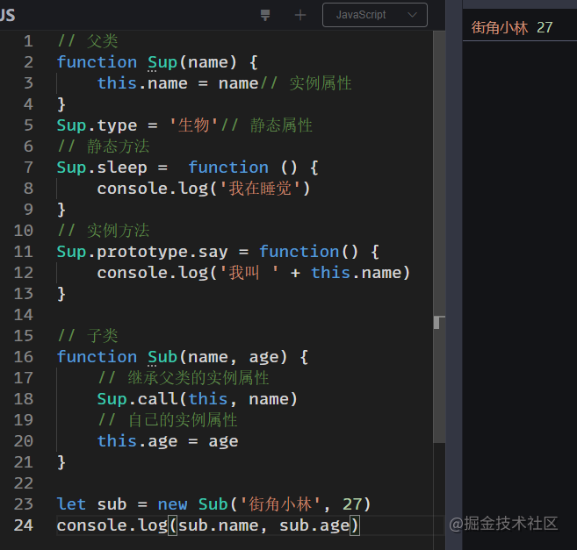The width and height of the screenshot is (577, 550).
Task: Click the Sup.call statement on line 18
Action: (197, 399)
